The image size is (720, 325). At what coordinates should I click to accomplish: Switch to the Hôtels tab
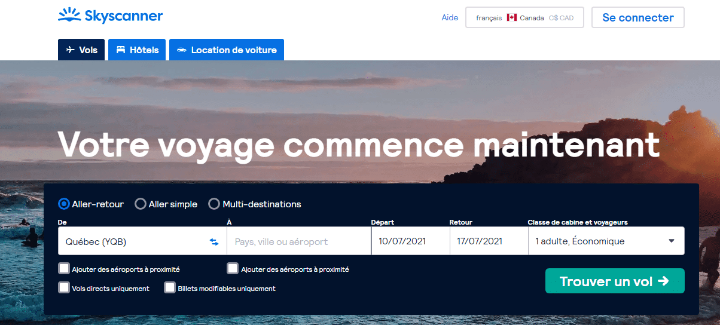pyautogui.click(x=138, y=50)
